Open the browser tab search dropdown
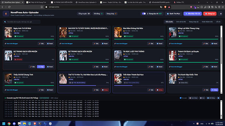Viewport: 225px width, 126px height. click(207, 2)
